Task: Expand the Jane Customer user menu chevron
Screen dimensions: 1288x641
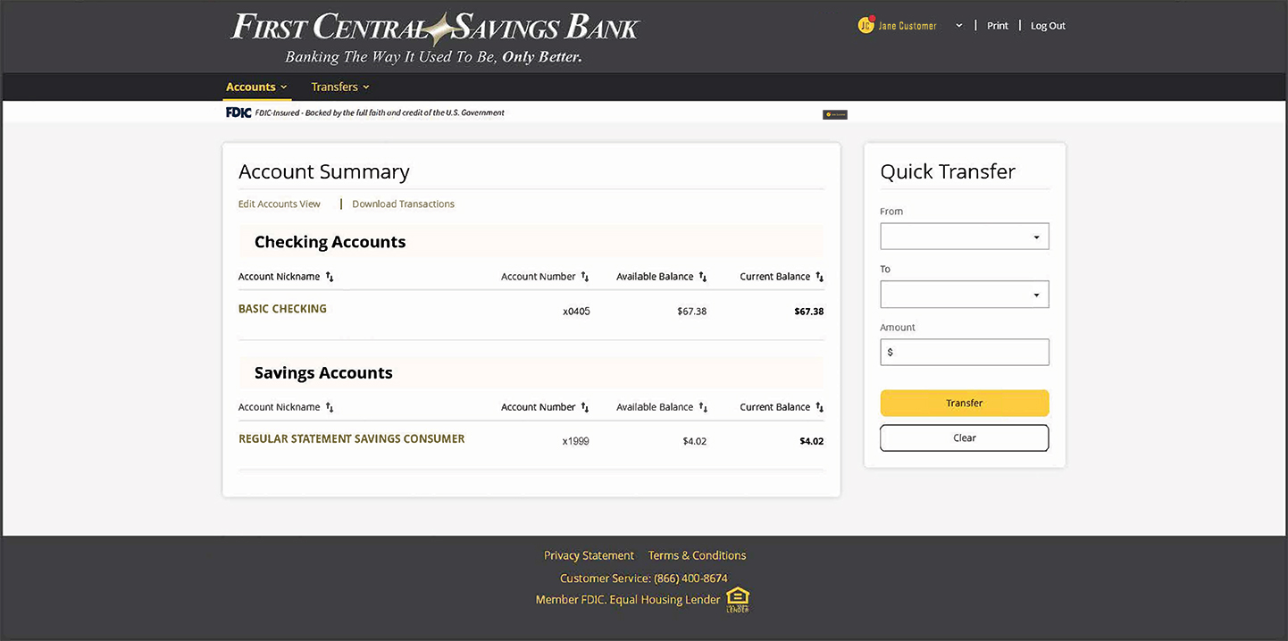Action: click(x=958, y=26)
